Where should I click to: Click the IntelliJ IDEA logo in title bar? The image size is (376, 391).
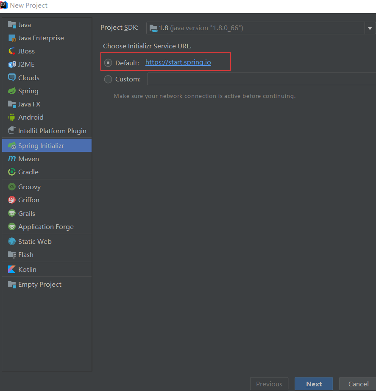[4, 5]
